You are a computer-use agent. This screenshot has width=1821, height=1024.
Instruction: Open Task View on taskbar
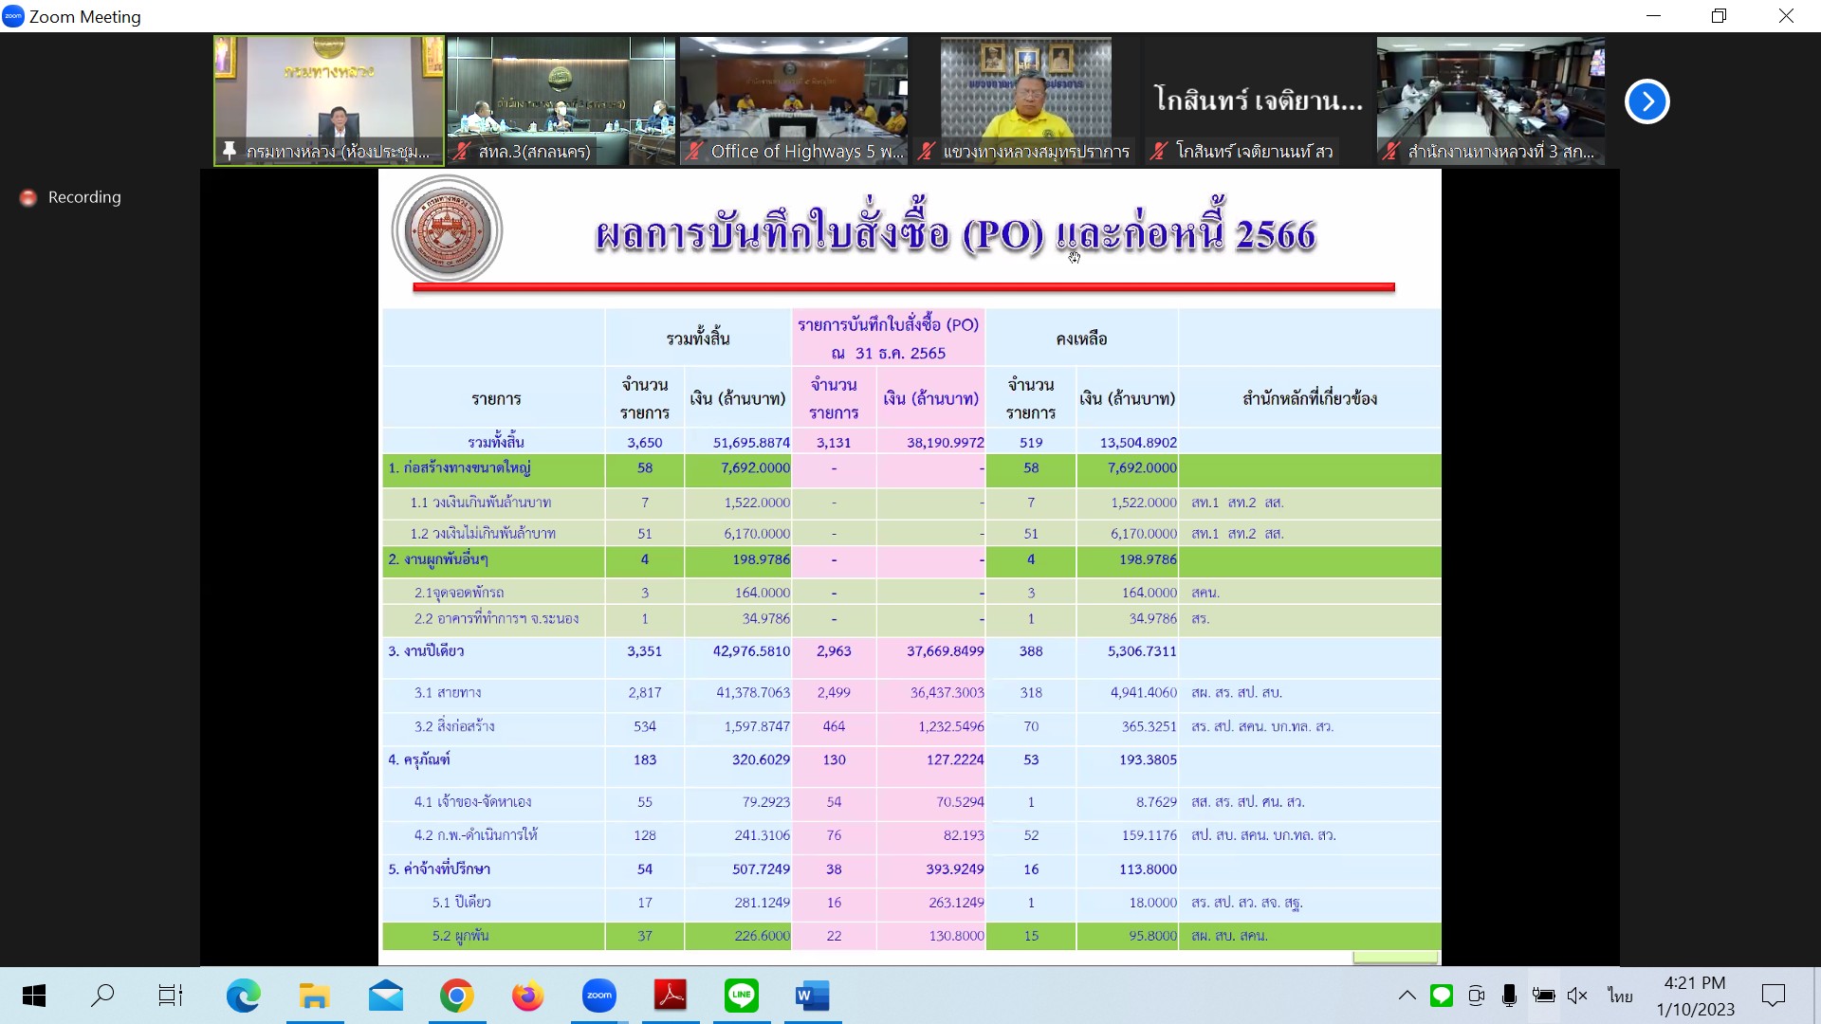[x=171, y=996]
